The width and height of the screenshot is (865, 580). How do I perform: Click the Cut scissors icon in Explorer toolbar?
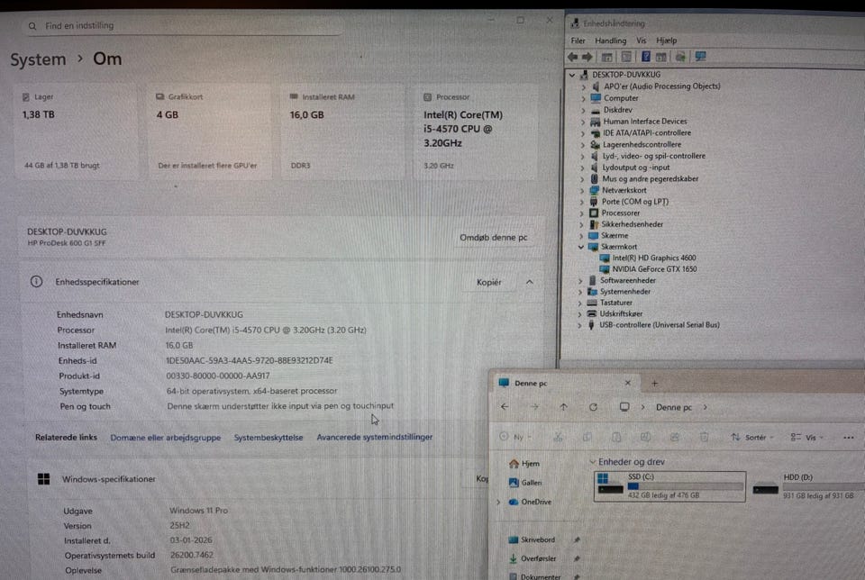pyautogui.click(x=558, y=437)
